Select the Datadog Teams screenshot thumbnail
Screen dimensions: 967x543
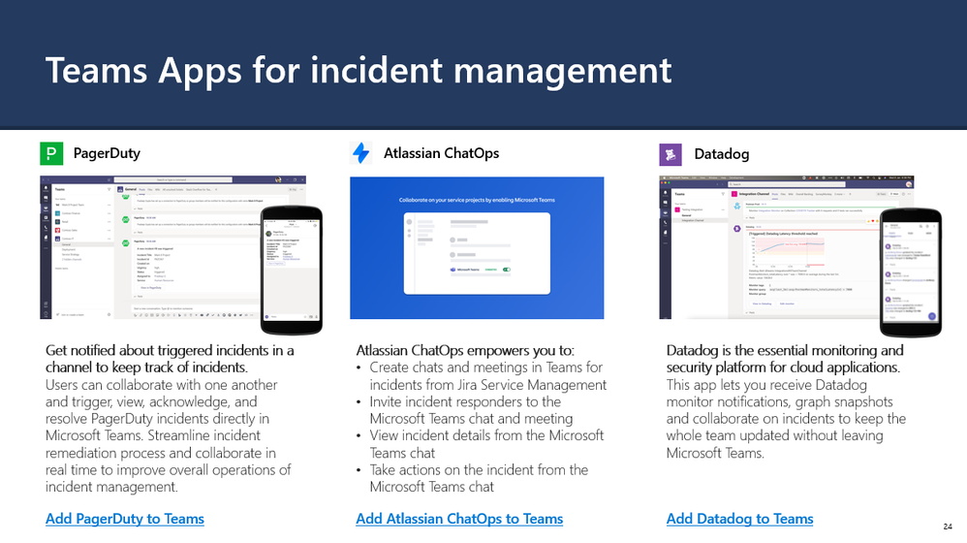point(787,247)
